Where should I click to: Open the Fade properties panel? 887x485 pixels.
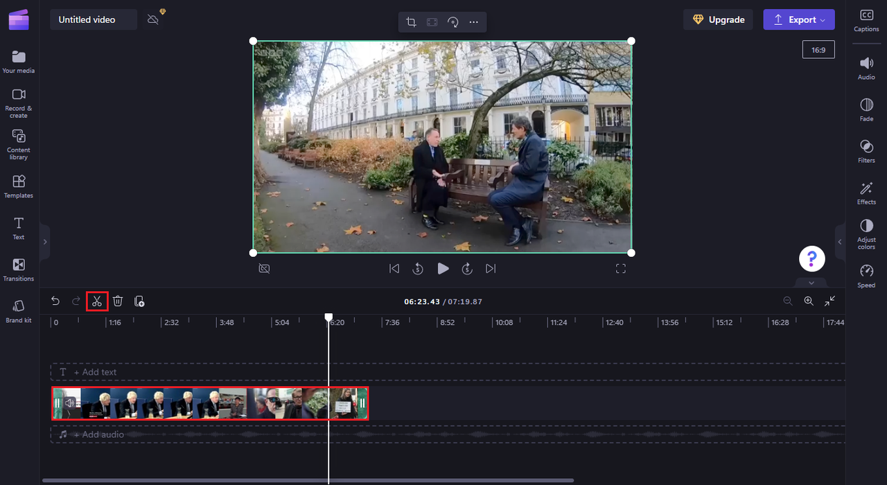coord(866,110)
